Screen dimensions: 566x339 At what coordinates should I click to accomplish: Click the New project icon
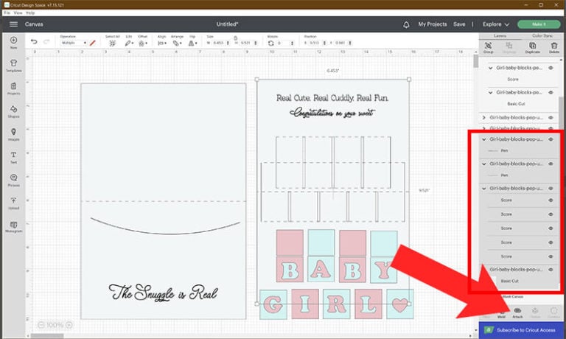tap(13, 40)
